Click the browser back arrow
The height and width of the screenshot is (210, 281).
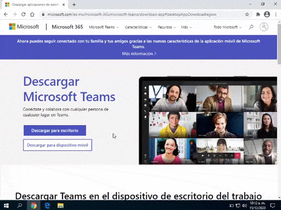click(6, 15)
